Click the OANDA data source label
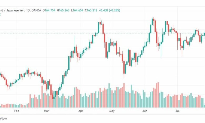Viewport: 205px width, 123px height. (x=36, y=10)
